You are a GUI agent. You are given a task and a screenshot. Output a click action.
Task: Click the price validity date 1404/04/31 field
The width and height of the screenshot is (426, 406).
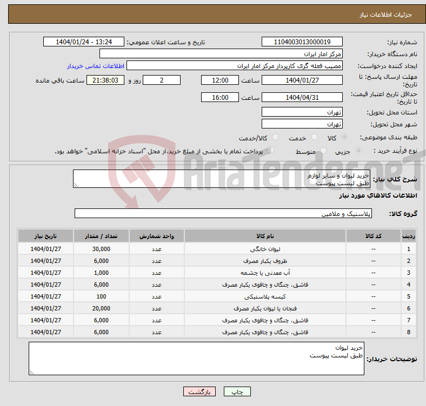302,97
